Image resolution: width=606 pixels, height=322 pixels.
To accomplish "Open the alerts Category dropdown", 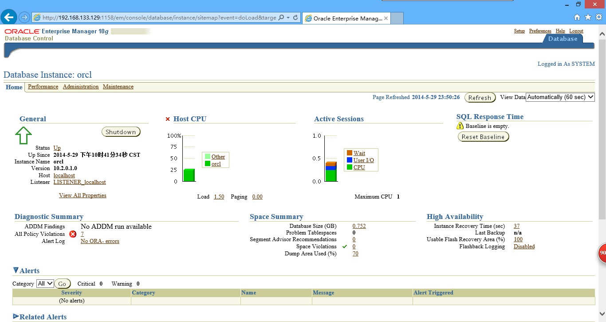I will [x=45, y=283].
